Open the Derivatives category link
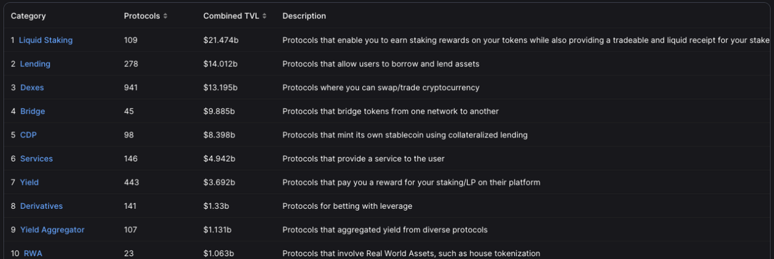 point(41,206)
